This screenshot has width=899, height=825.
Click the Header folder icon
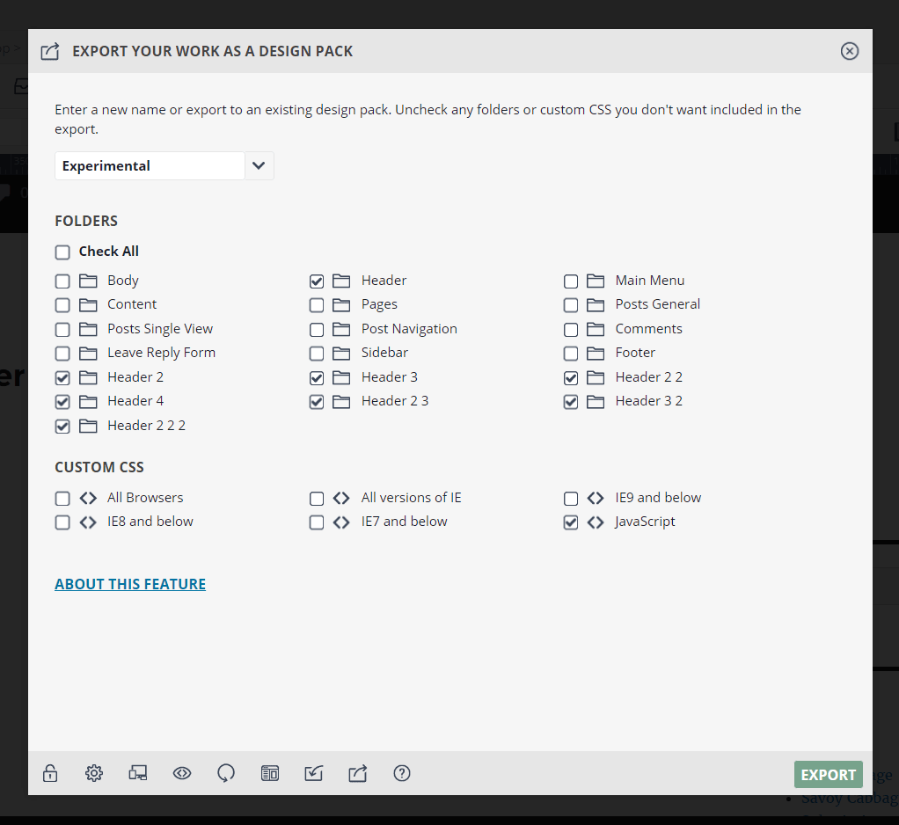[x=341, y=281]
